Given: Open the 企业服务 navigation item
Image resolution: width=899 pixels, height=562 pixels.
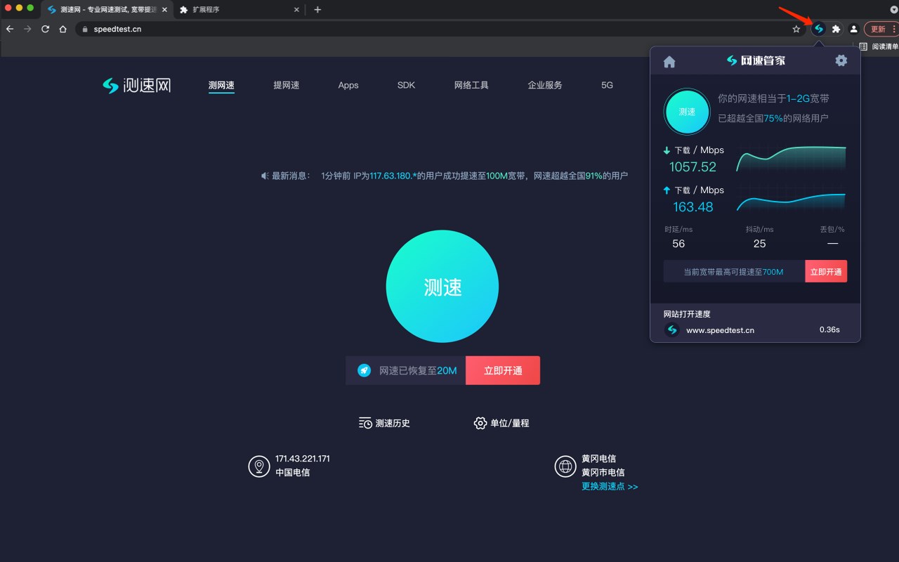Looking at the screenshot, I should click(545, 85).
